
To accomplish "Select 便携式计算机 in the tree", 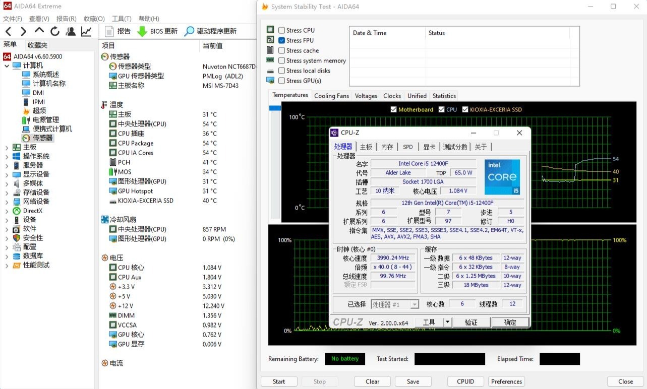I will 52,129.
